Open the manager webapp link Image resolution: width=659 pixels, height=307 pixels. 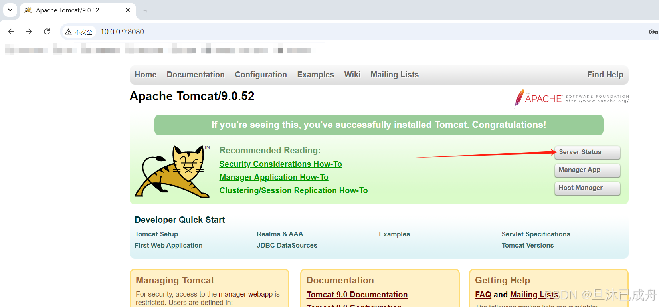point(245,294)
